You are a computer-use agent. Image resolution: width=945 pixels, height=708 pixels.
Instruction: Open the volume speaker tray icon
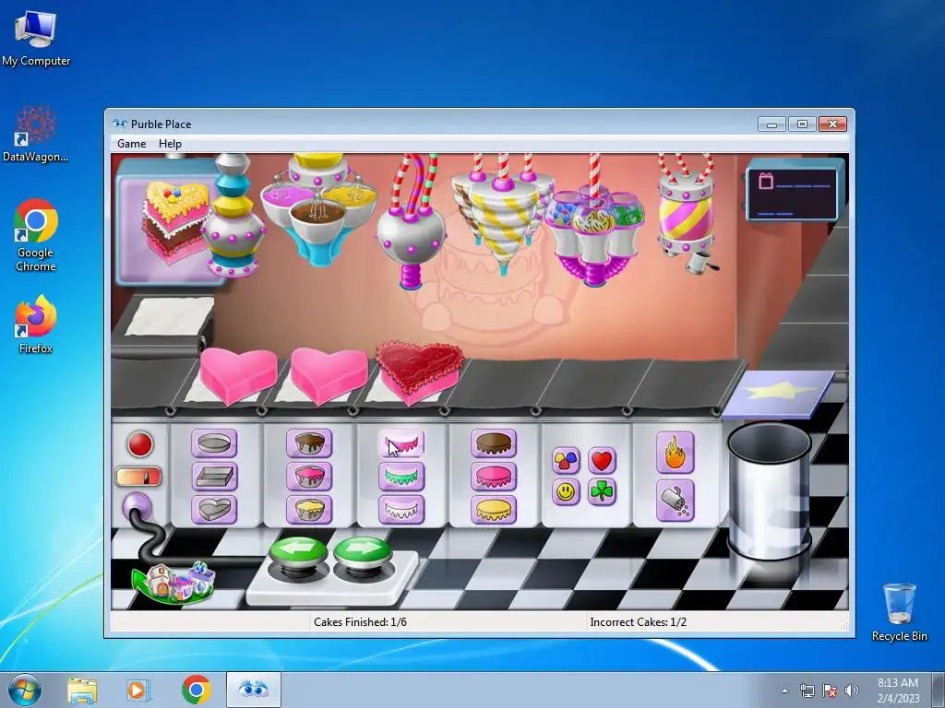tap(852, 690)
